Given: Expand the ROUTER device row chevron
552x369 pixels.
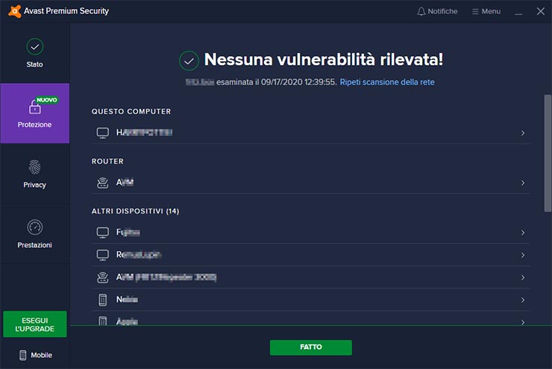Looking at the screenshot, I should tap(523, 183).
